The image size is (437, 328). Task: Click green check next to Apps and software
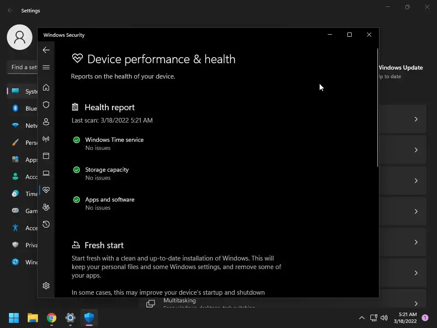[76, 200]
